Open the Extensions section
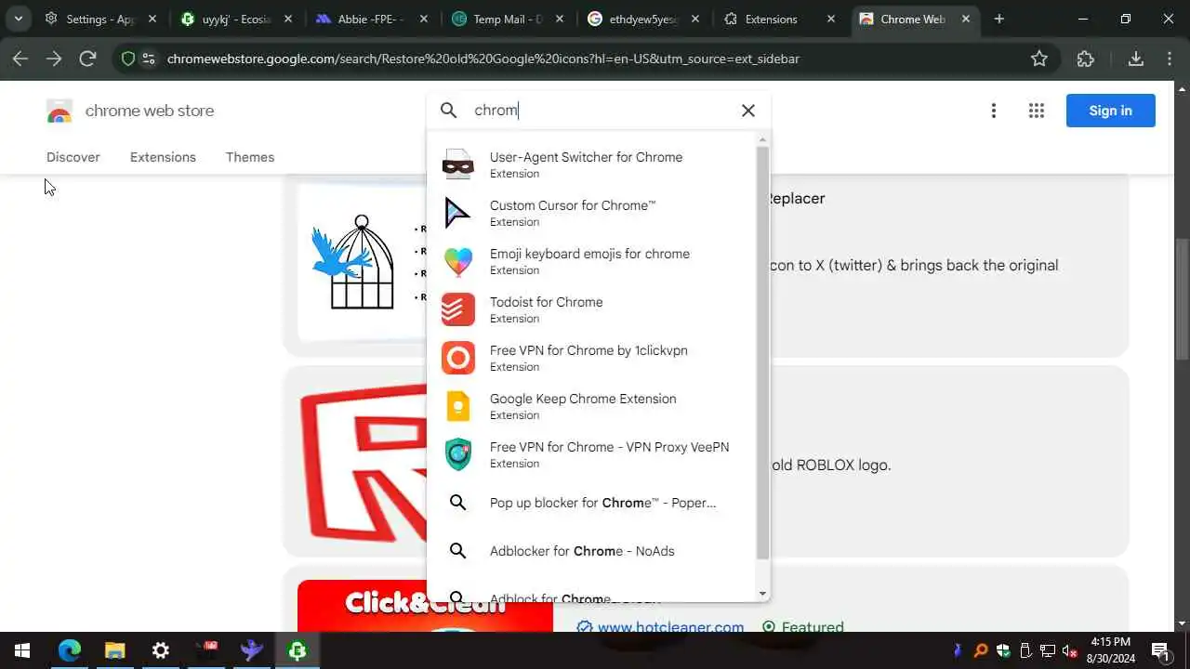 pos(163,157)
